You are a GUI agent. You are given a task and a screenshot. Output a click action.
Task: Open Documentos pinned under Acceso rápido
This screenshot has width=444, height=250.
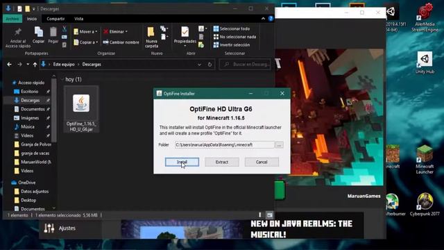[33, 109]
